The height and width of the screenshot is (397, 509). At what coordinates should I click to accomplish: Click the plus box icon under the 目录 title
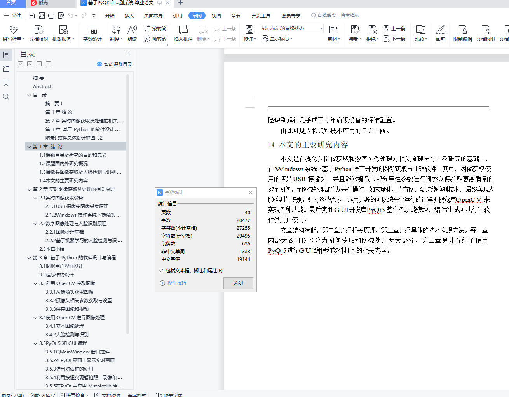39,64
